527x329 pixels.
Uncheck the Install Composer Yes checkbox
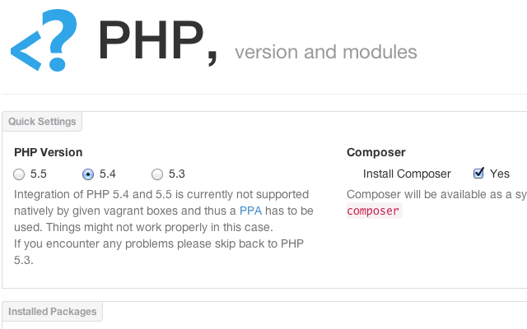[x=478, y=174]
